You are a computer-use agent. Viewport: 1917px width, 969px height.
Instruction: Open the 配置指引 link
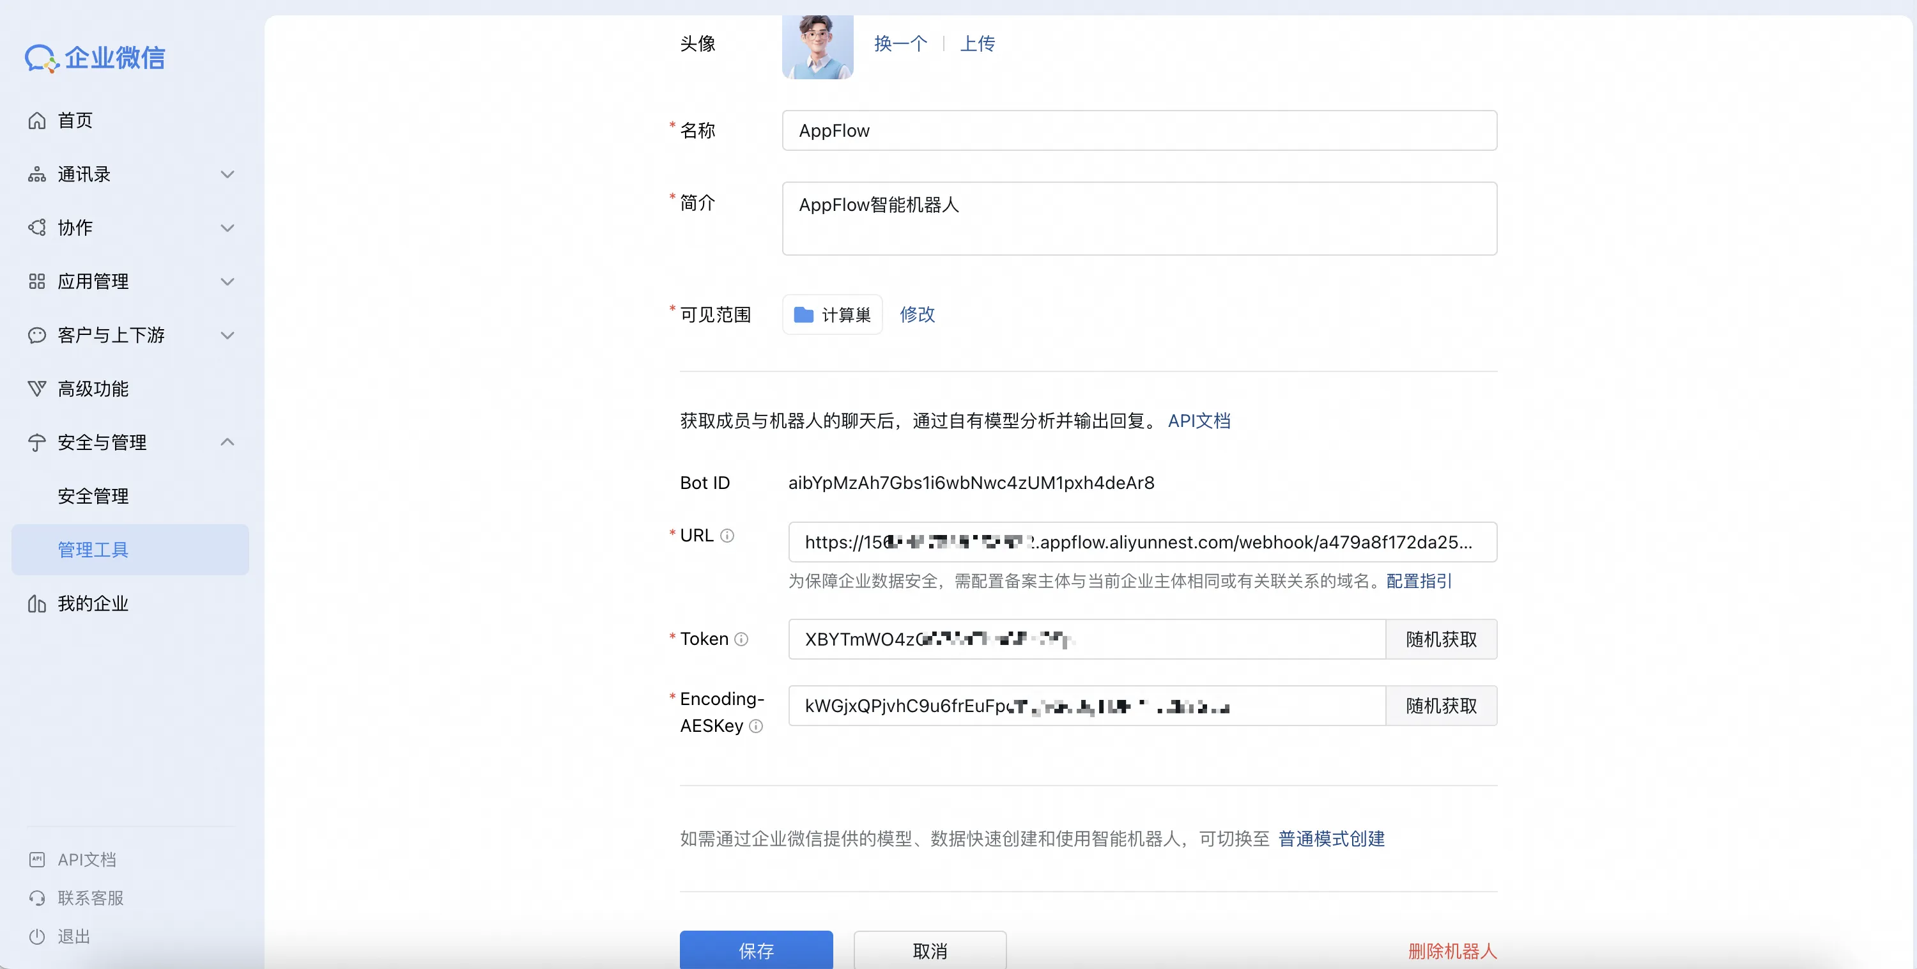1418,580
